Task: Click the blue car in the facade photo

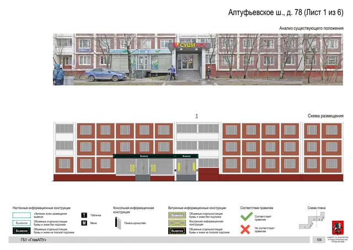Action: (x=105, y=75)
